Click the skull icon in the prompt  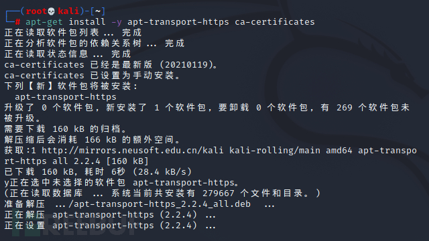pyautogui.click(x=51, y=11)
